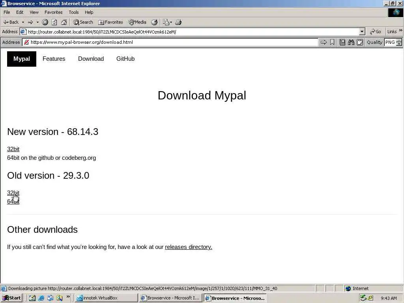The width and height of the screenshot is (404, 303).
Task: Click the Old version - 29.3.0 heading
Action: pos(48,176)
